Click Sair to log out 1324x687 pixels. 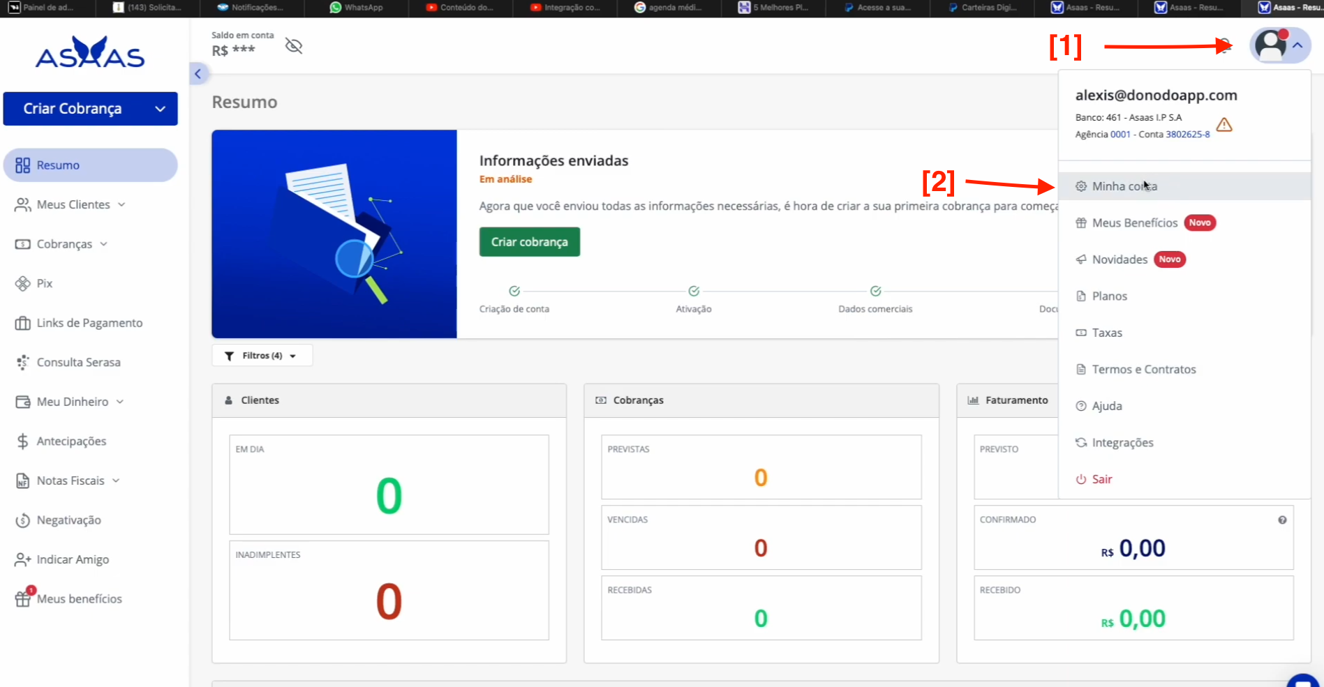(1101, 479)
